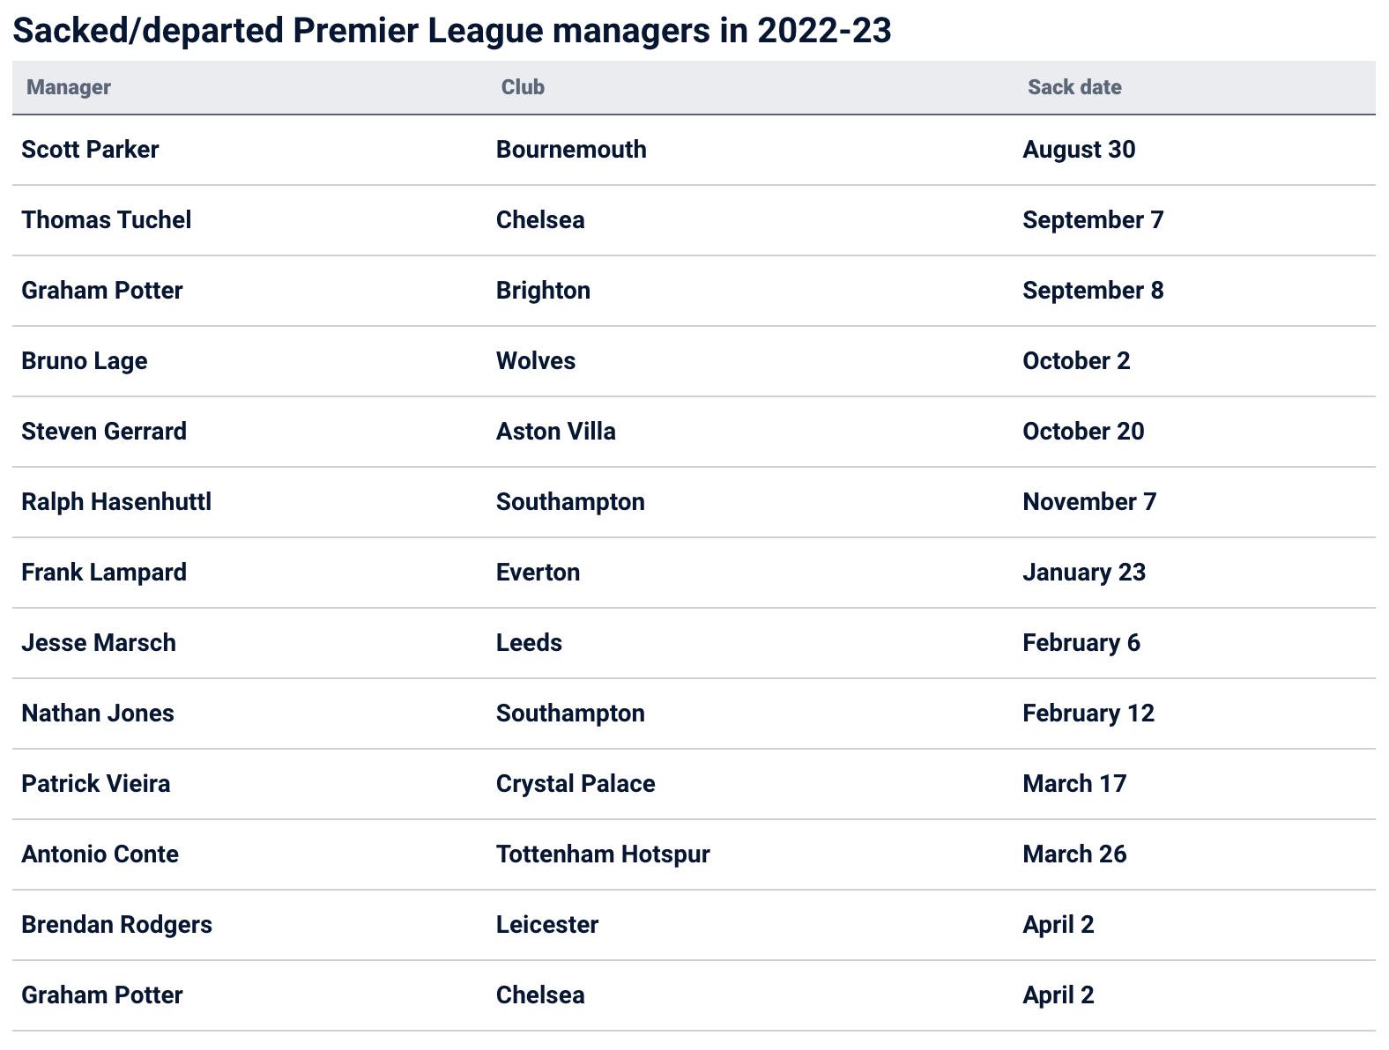Select the August 30 sack date

1079,150
